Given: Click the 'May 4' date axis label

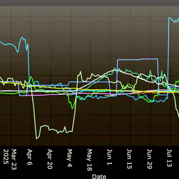Looking at the screenshot, I should [x=70, y=158].
